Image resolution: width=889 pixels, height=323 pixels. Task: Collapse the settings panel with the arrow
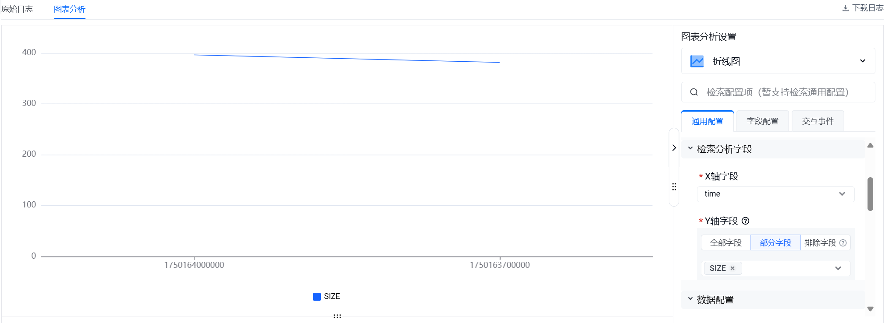[674, 148]
